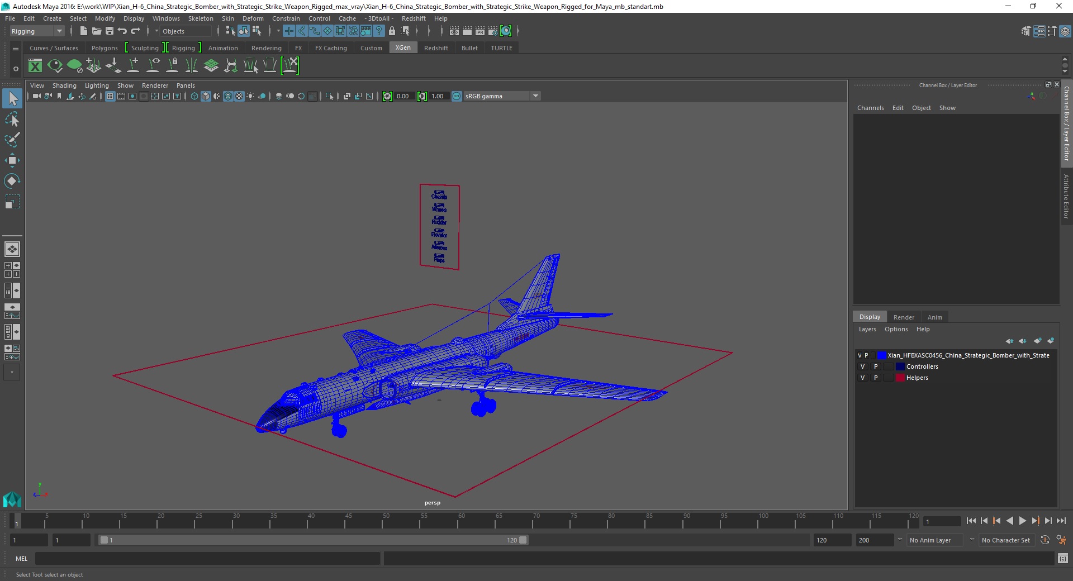
Task: Open the Rigging menu set dropdown
Action: [x=37, y=31]
